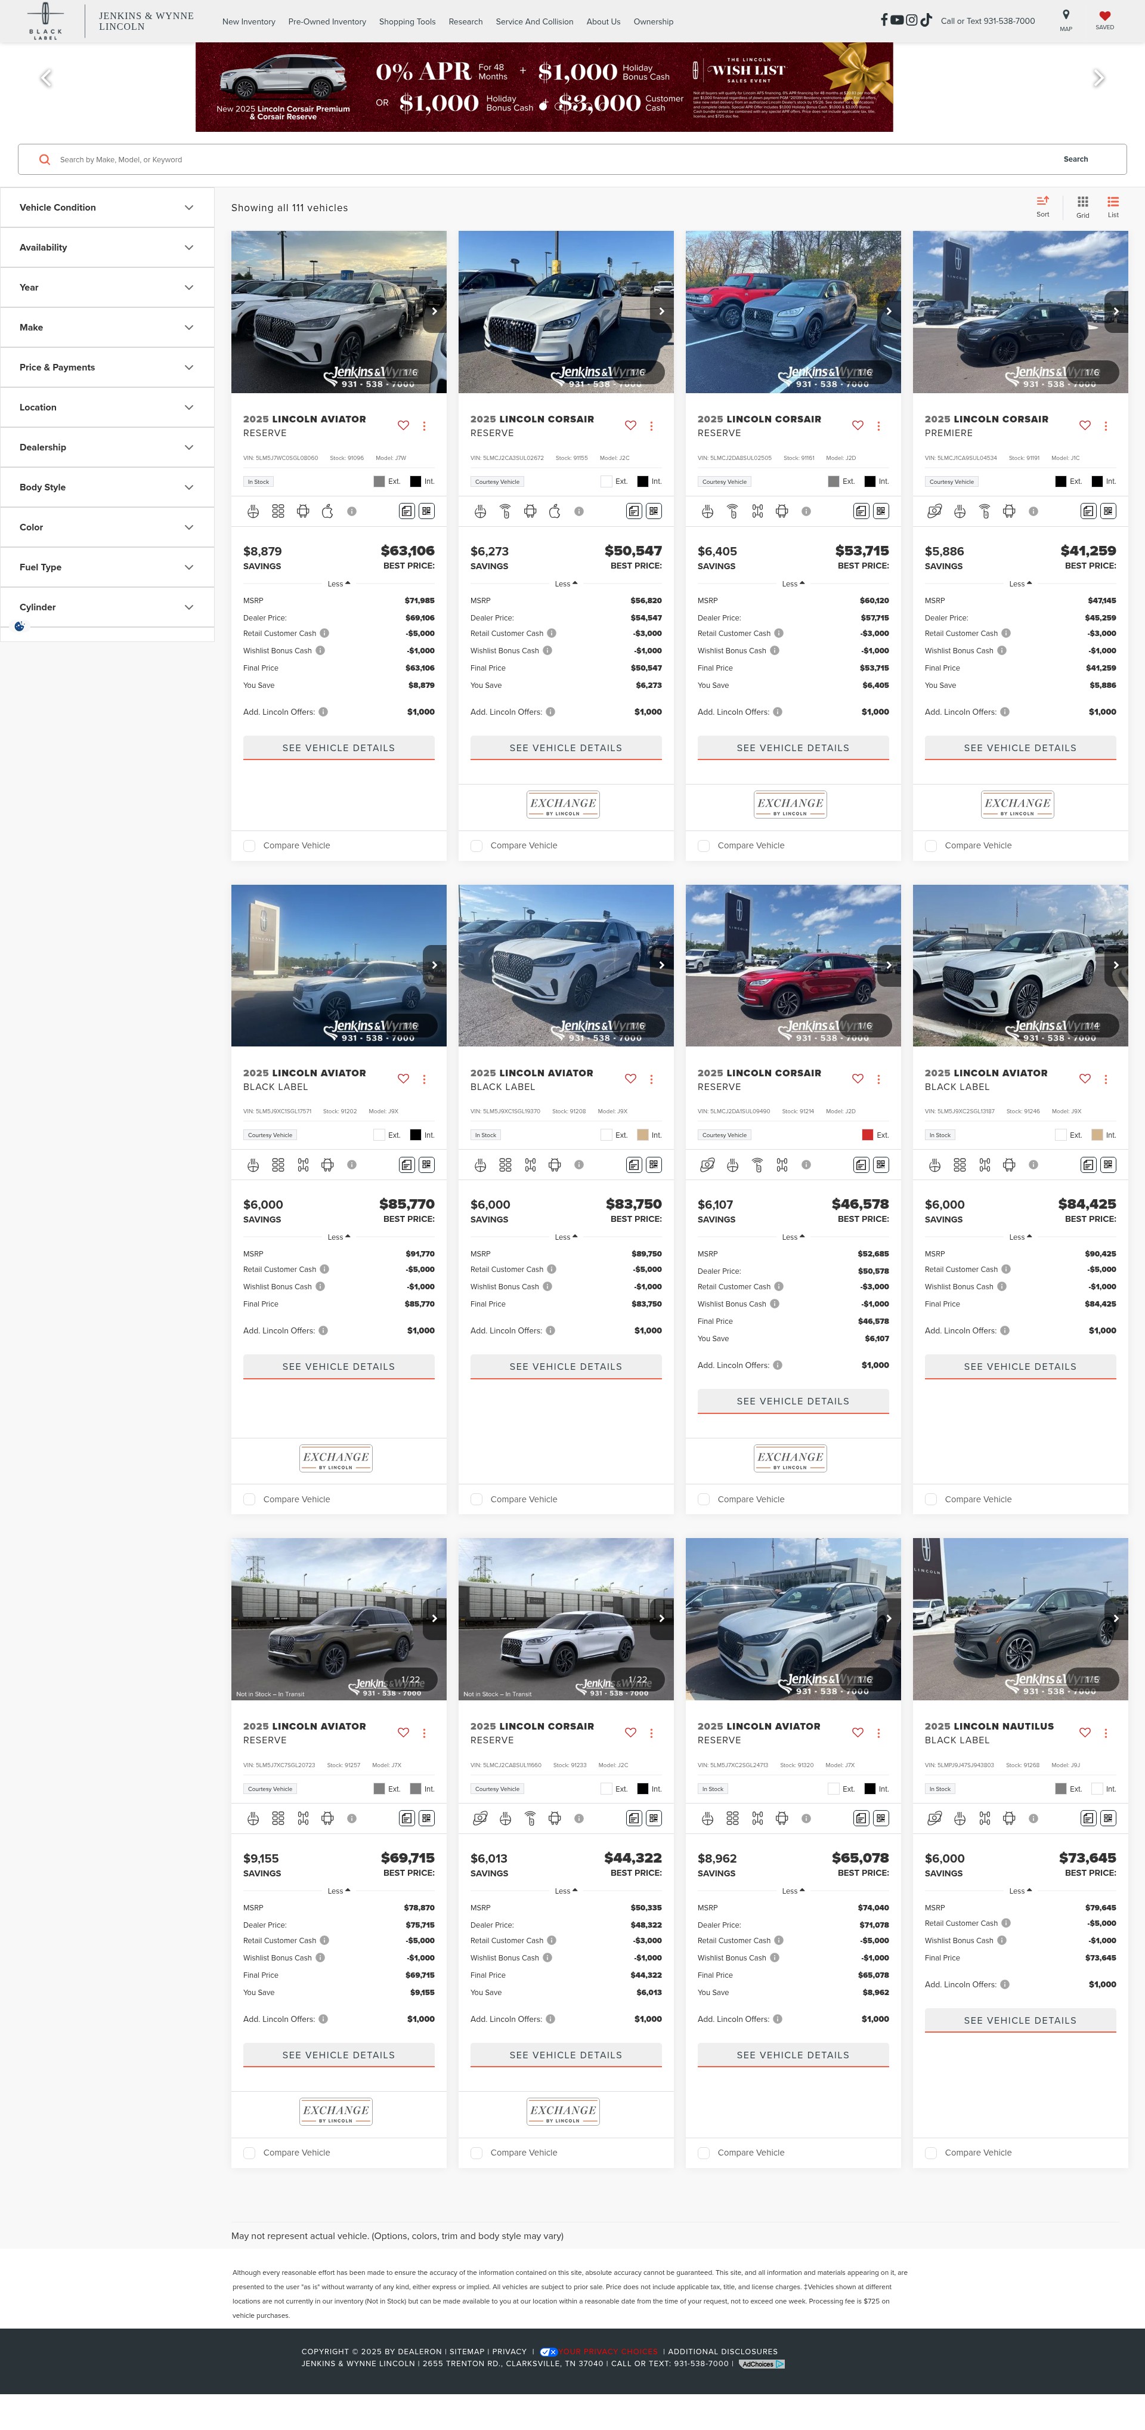Click Retail Customer Cash info icon, $63,106 Aviator
1145x2430 pixels.
[324, 634]
